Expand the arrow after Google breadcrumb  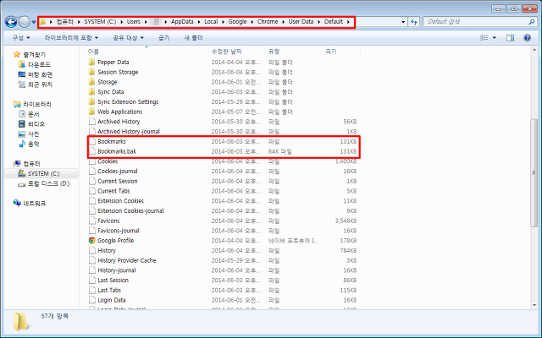252,22
